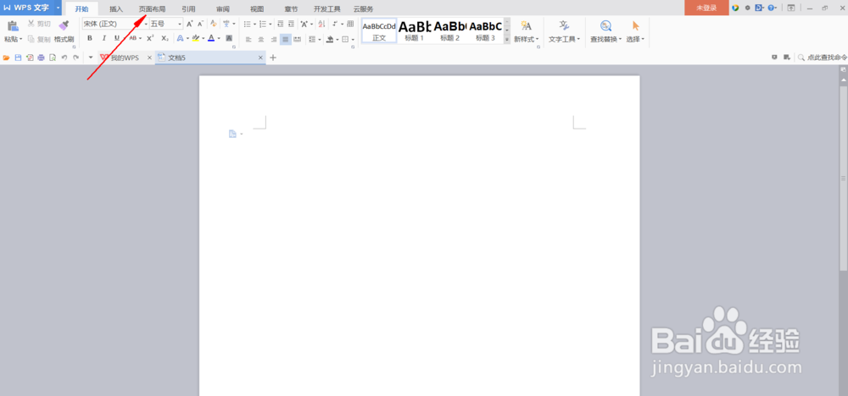Increase font size with the A+ icon
This screenshot has height=396, width=848.
[x=189, y=24]
